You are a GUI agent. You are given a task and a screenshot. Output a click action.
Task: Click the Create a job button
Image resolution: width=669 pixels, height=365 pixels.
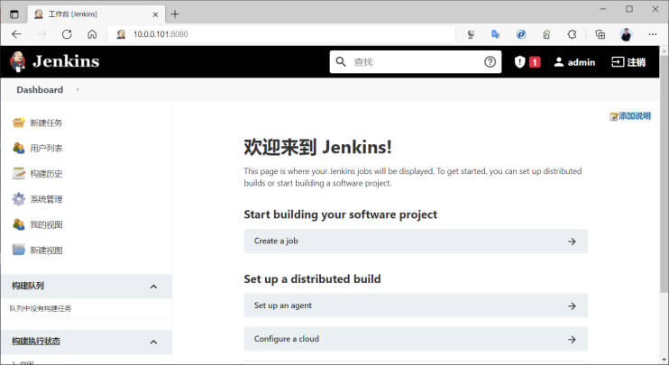point(416,241)
